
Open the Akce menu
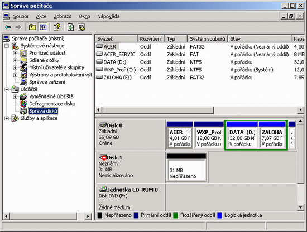pyautogui.click(x=41, y=16)
